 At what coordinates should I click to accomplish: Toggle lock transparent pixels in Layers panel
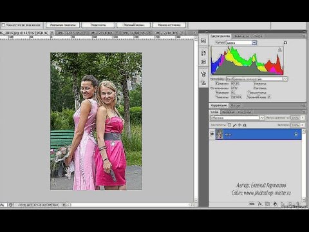(x=229, y=125)
